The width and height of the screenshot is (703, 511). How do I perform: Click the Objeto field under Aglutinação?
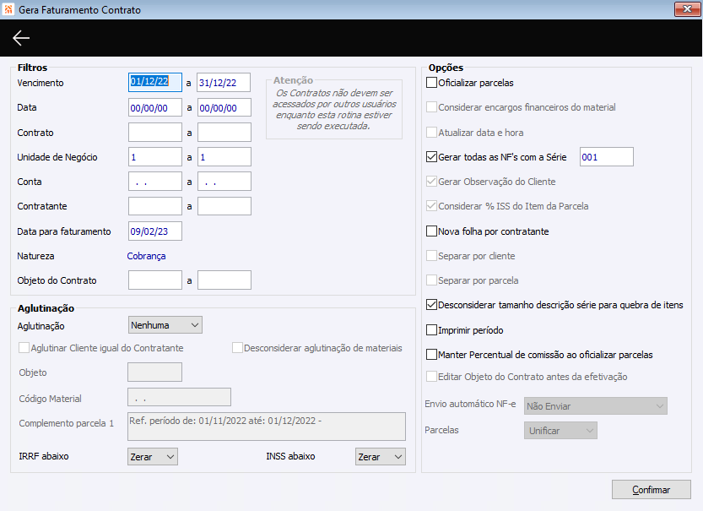pyautogui.click(x=154, y=372)
